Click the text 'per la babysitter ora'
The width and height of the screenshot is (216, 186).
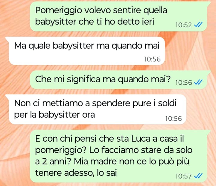click(55, 115)
